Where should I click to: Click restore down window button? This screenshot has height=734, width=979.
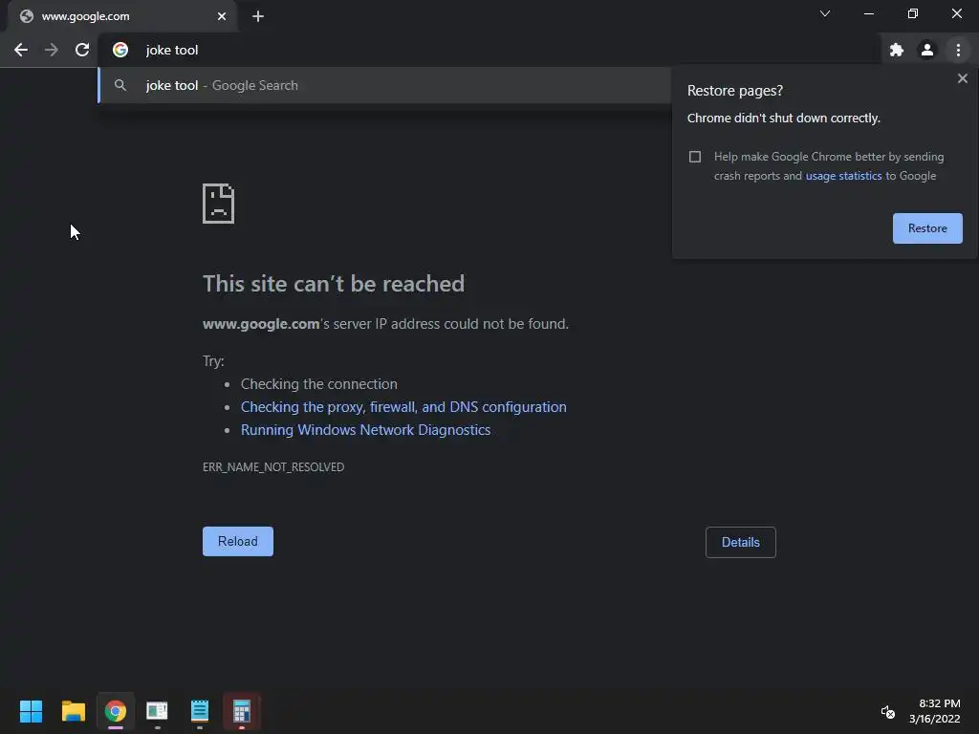[913, 13]
